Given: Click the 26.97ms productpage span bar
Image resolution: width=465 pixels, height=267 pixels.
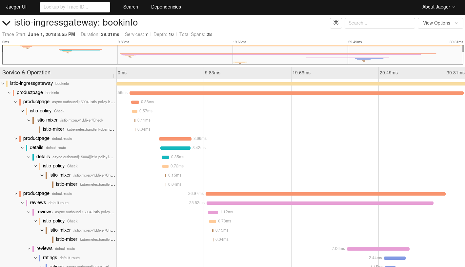Looking at the screenshot, I should pyautogui.click(x=326, y=194).
